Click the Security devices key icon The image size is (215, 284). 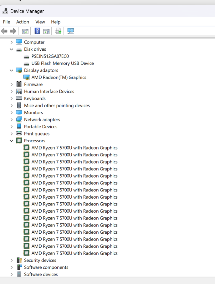click(19, 260)
